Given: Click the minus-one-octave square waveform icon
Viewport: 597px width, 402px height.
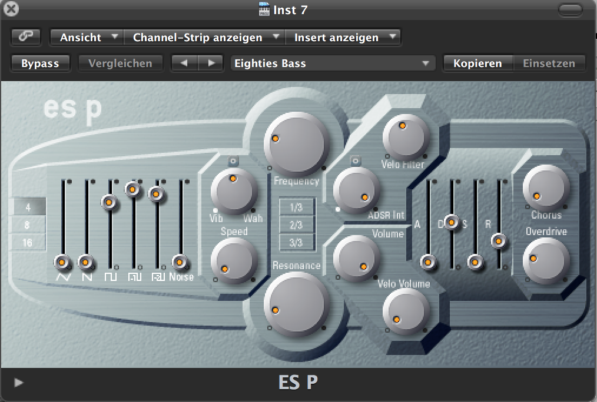Looking at the screenshot, I should tap(134, 277).
